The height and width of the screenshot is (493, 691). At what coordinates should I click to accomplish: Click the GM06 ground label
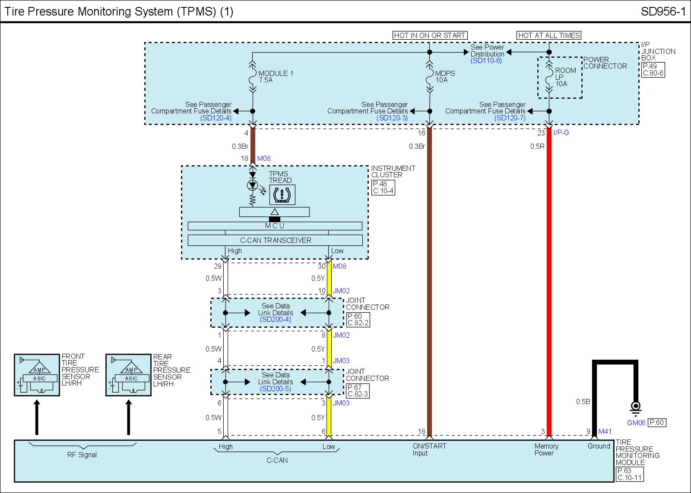pos(636,423)
